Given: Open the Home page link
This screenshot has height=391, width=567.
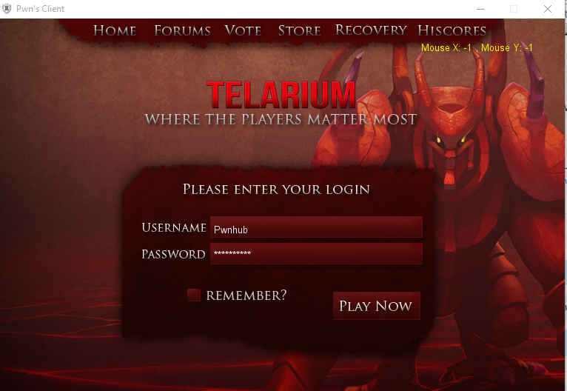Looking at the screenshot, I should 115,30.
